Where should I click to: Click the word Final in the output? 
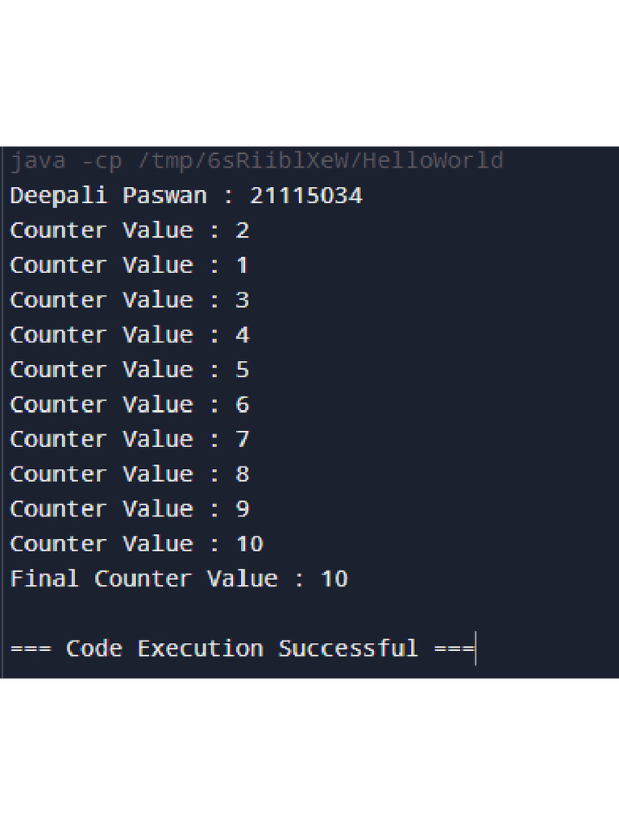click(x=44, y=578)
